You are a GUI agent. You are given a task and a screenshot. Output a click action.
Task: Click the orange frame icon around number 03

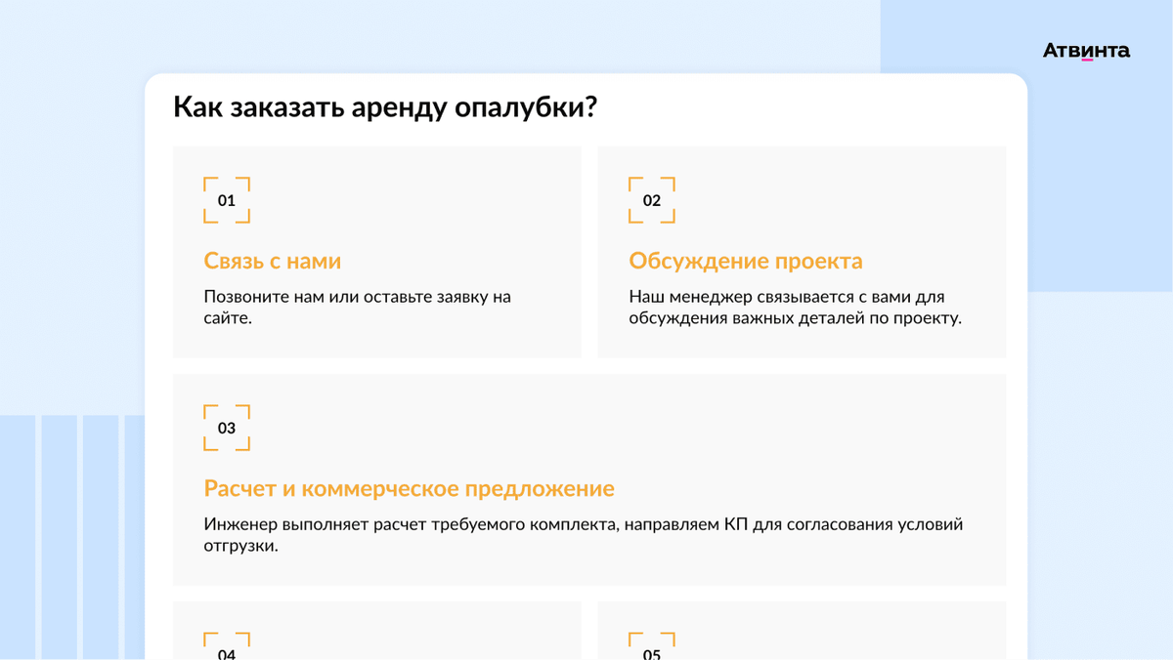(x=227, y=428)
